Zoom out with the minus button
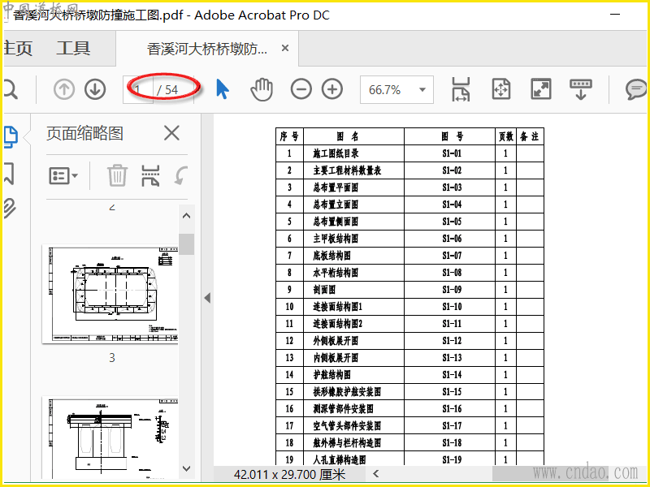Viewport: 650px width, 487px height. 301,89
